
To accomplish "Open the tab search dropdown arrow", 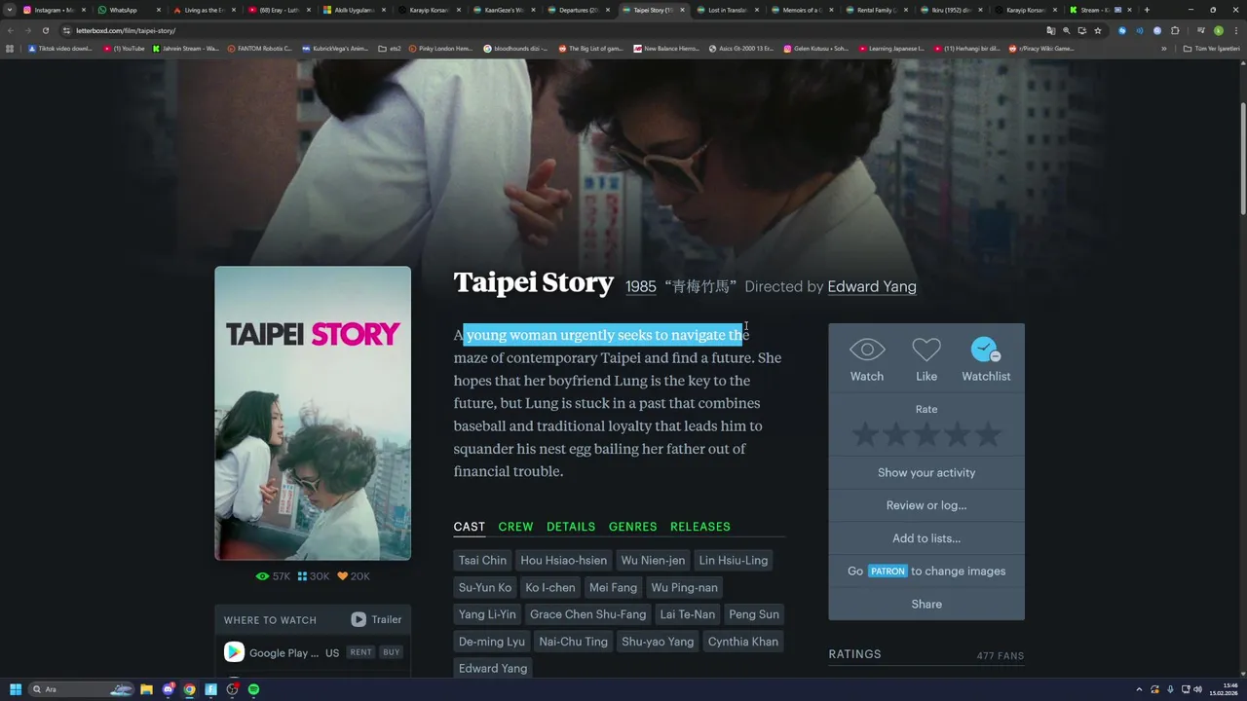I will (x=10, y=10).
